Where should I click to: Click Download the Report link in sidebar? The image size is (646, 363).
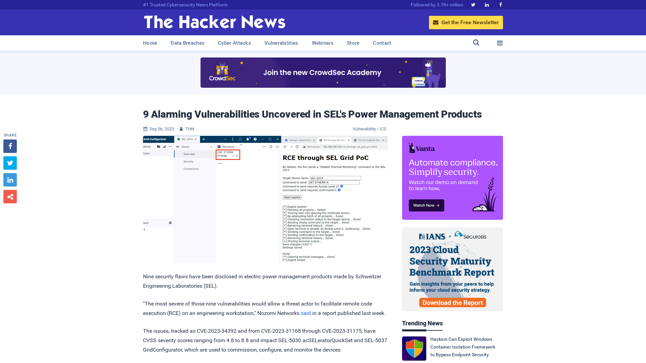[453, 303]
